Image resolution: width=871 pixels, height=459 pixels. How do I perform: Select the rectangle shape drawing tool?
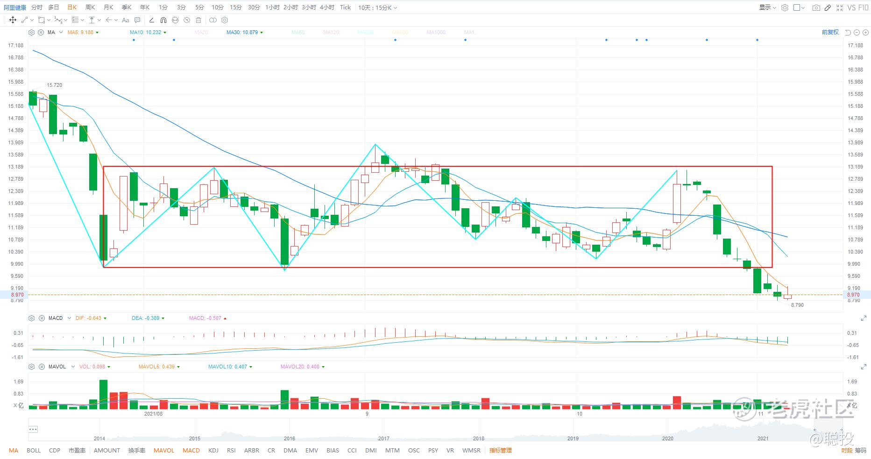click(42, 20)
